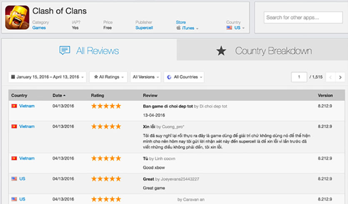
Task: Click five-star rating of Xin lỗi review
Action: (x=106, y=126)
